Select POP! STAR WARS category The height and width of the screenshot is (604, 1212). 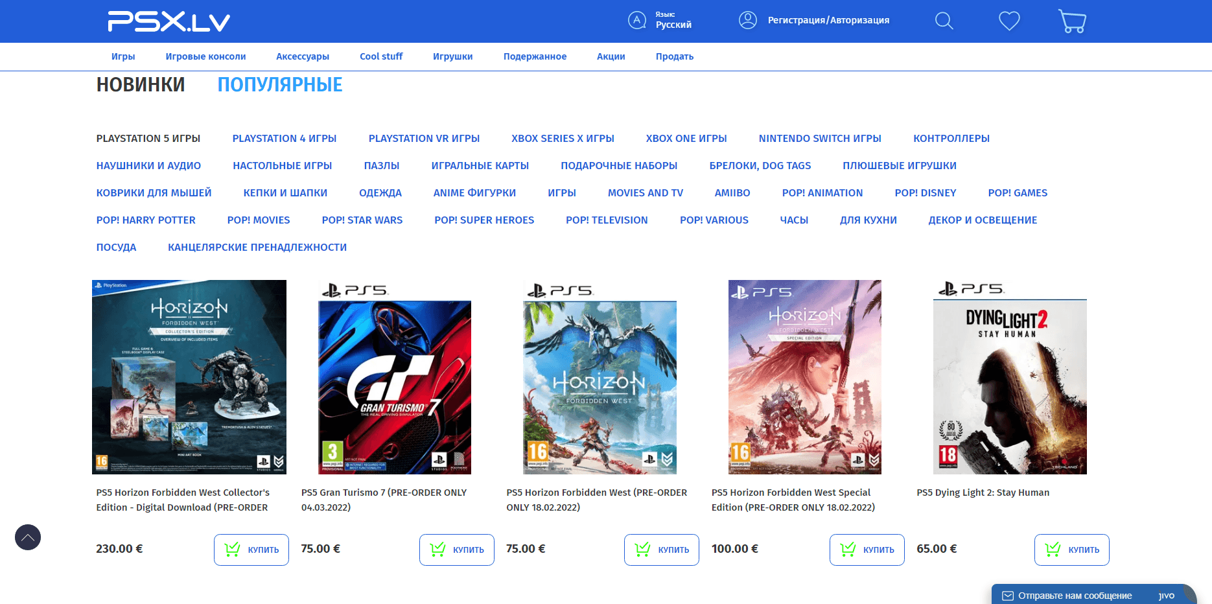[x=362, y=220]
